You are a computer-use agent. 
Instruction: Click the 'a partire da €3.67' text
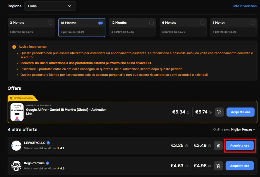(123, 32)
